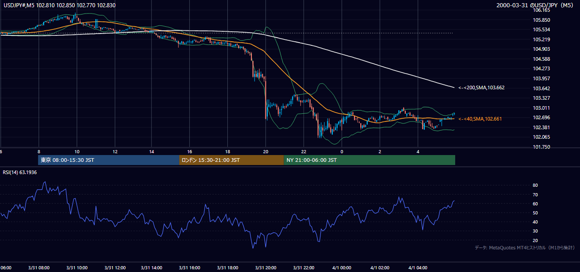The image size is (580, 272).
Task: Click the 102.065 price axis label
Action: click(x=541, y=137)
